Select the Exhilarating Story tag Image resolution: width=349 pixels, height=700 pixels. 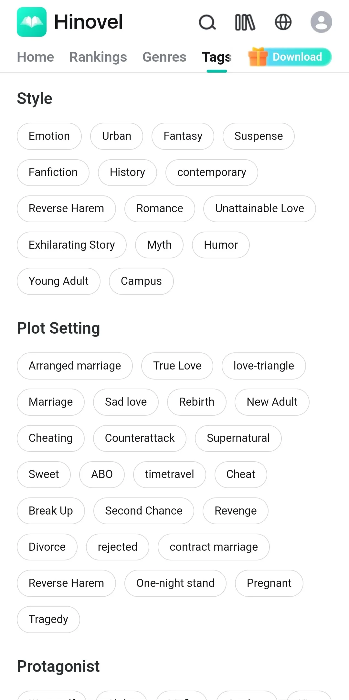click(x=72, y=245)
